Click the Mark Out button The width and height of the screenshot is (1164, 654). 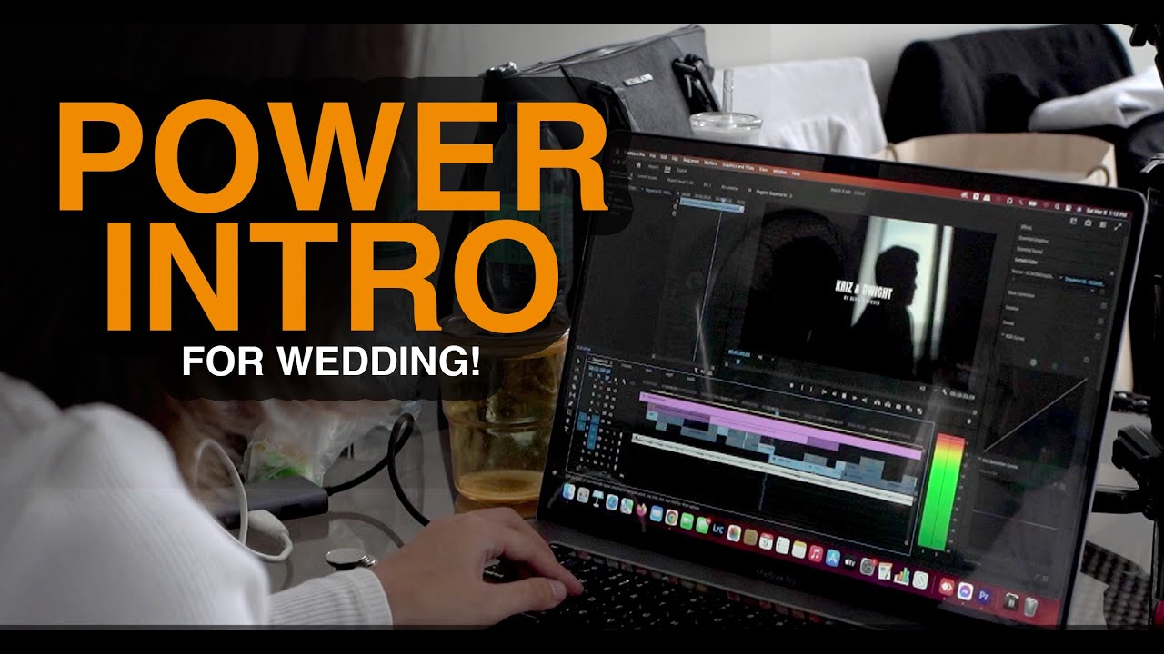(x=811, y=389)
